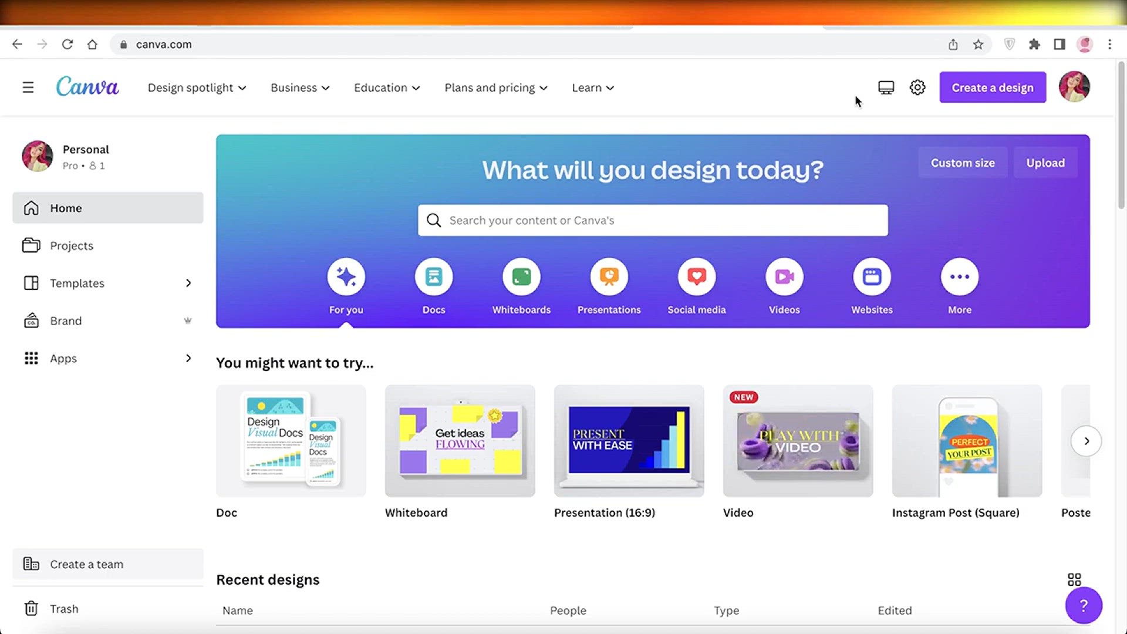Image resolution: width=1127 pixels, height=634 pixels.
Task: Open the browser three-dot menu
Action: tap(1109, 44)
